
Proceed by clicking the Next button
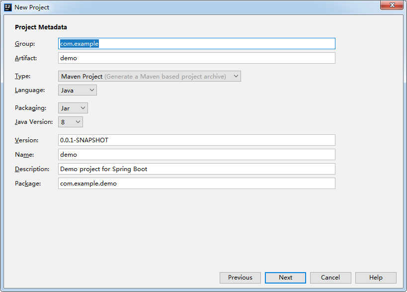pyautogui.click(x=285, y=278)
